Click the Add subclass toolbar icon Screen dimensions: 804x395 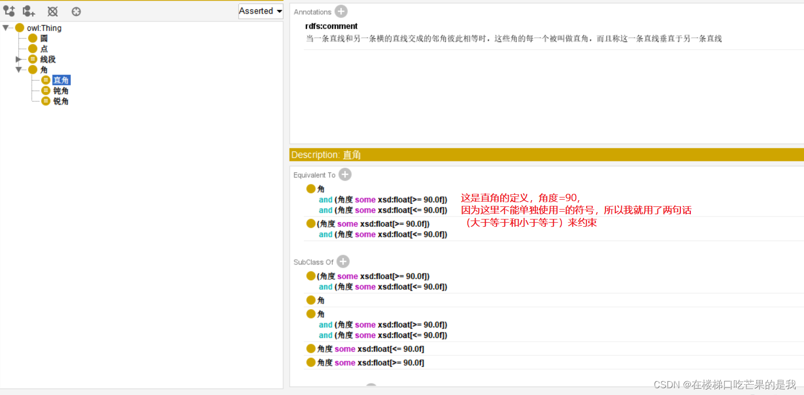coord(9,10)
